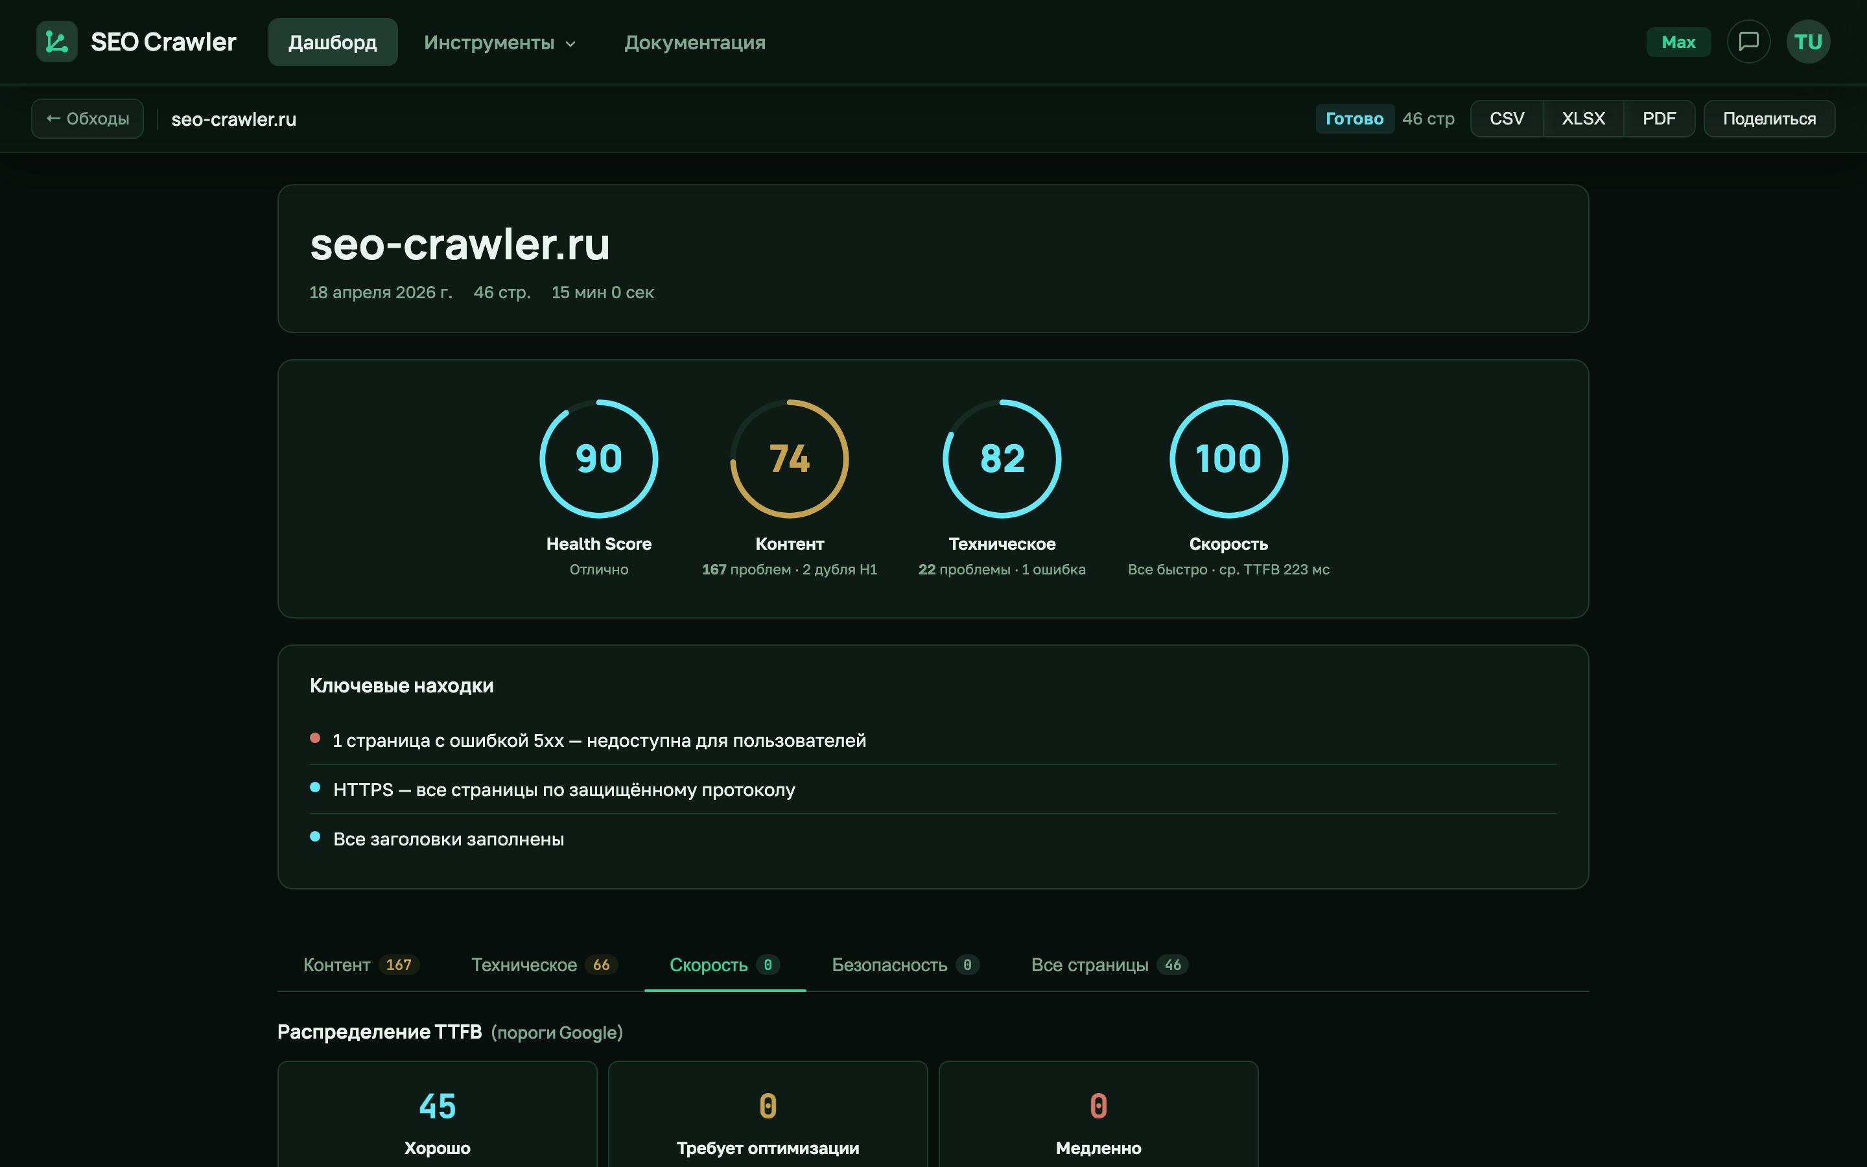The height and width of the screenshot is (1167, 1867).
Task: Click the Готово status badge
Action: (x=1354, y=119)
